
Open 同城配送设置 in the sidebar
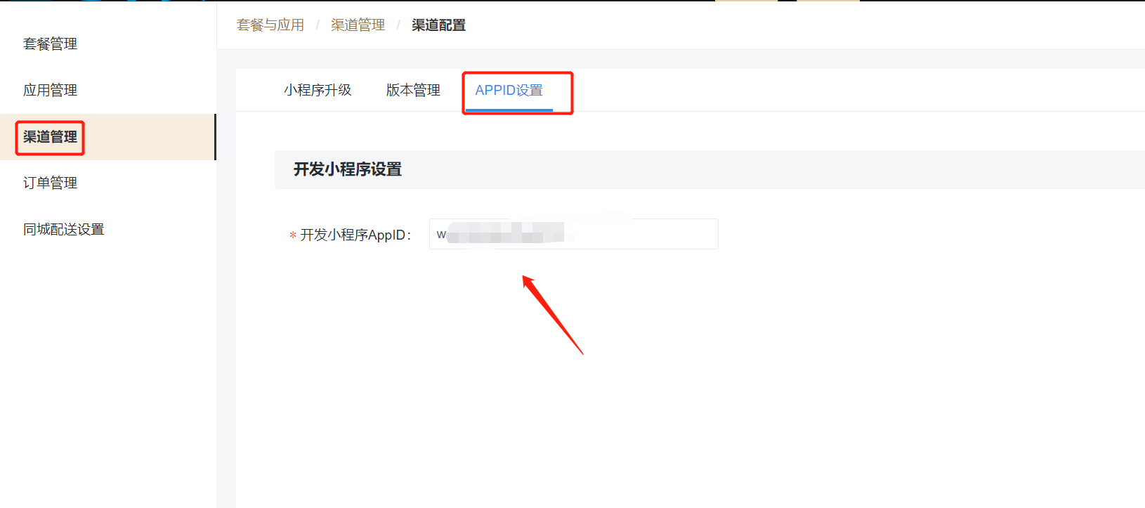click(63, 229)
